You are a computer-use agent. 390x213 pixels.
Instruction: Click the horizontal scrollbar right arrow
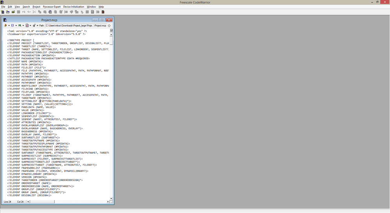108,202
